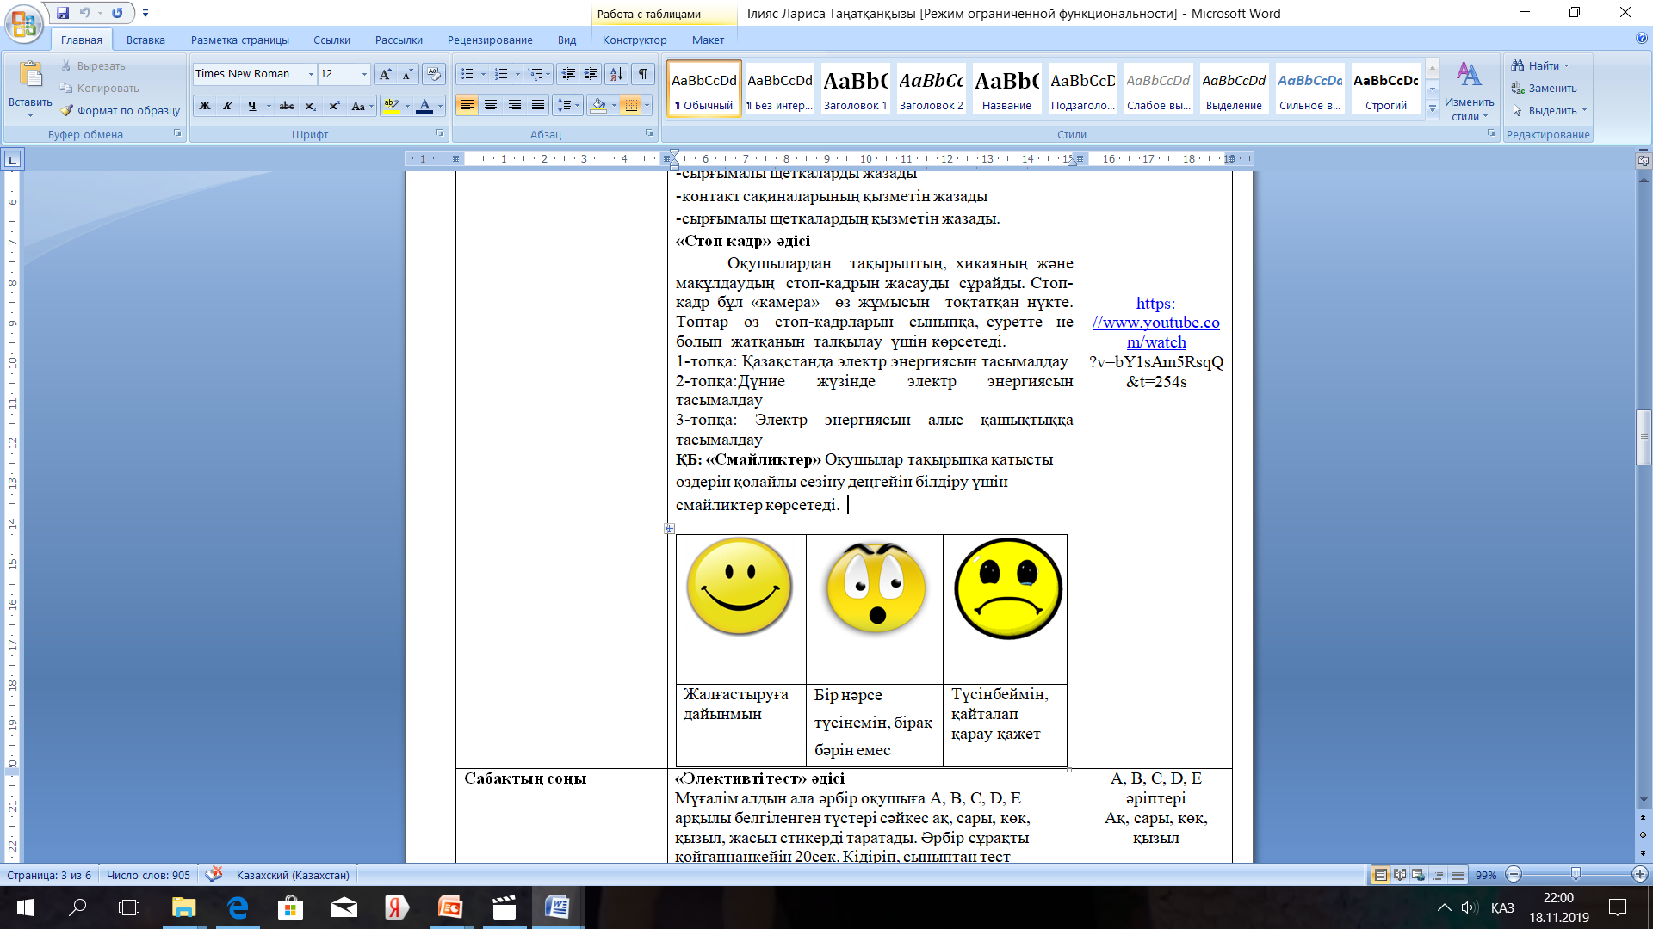Open the Times New Roman font dropdown
The image size is (1653, 929).
pyautogui.click(x=311, y=75)
